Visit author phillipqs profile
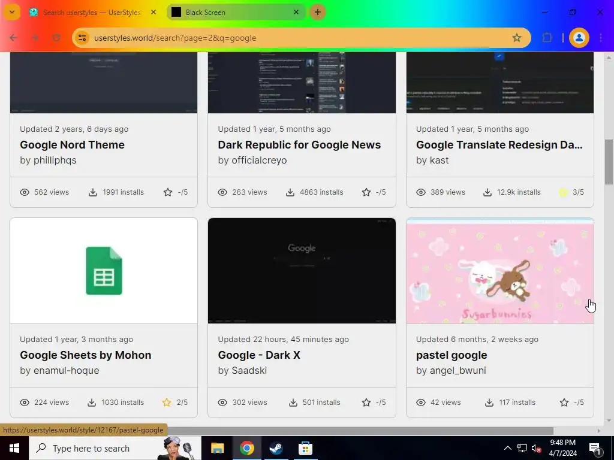This screenshot has height=460, width=614. 55,161
